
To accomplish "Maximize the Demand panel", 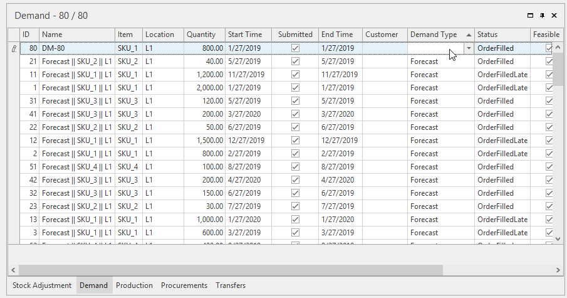I will point(530,15).
